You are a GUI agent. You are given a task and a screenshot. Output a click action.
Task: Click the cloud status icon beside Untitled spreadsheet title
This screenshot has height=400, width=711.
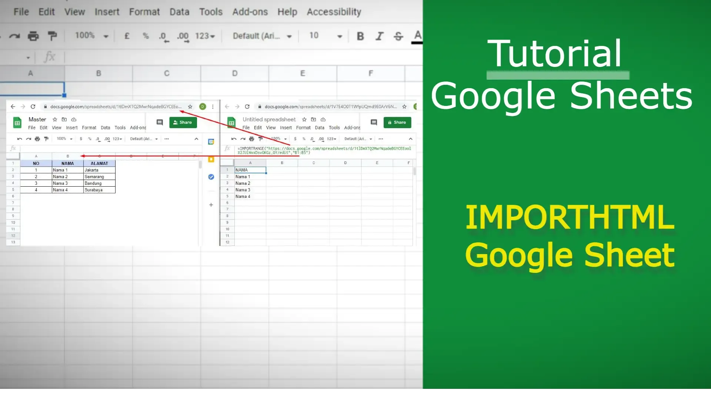[x=323, y=119]
